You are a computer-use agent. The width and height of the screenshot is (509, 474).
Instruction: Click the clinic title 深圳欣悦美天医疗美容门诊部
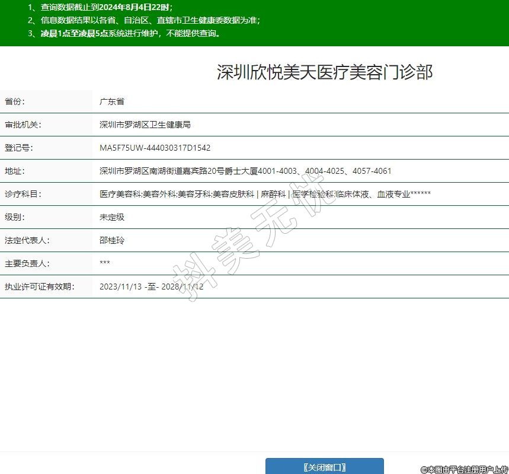point(325,72)
